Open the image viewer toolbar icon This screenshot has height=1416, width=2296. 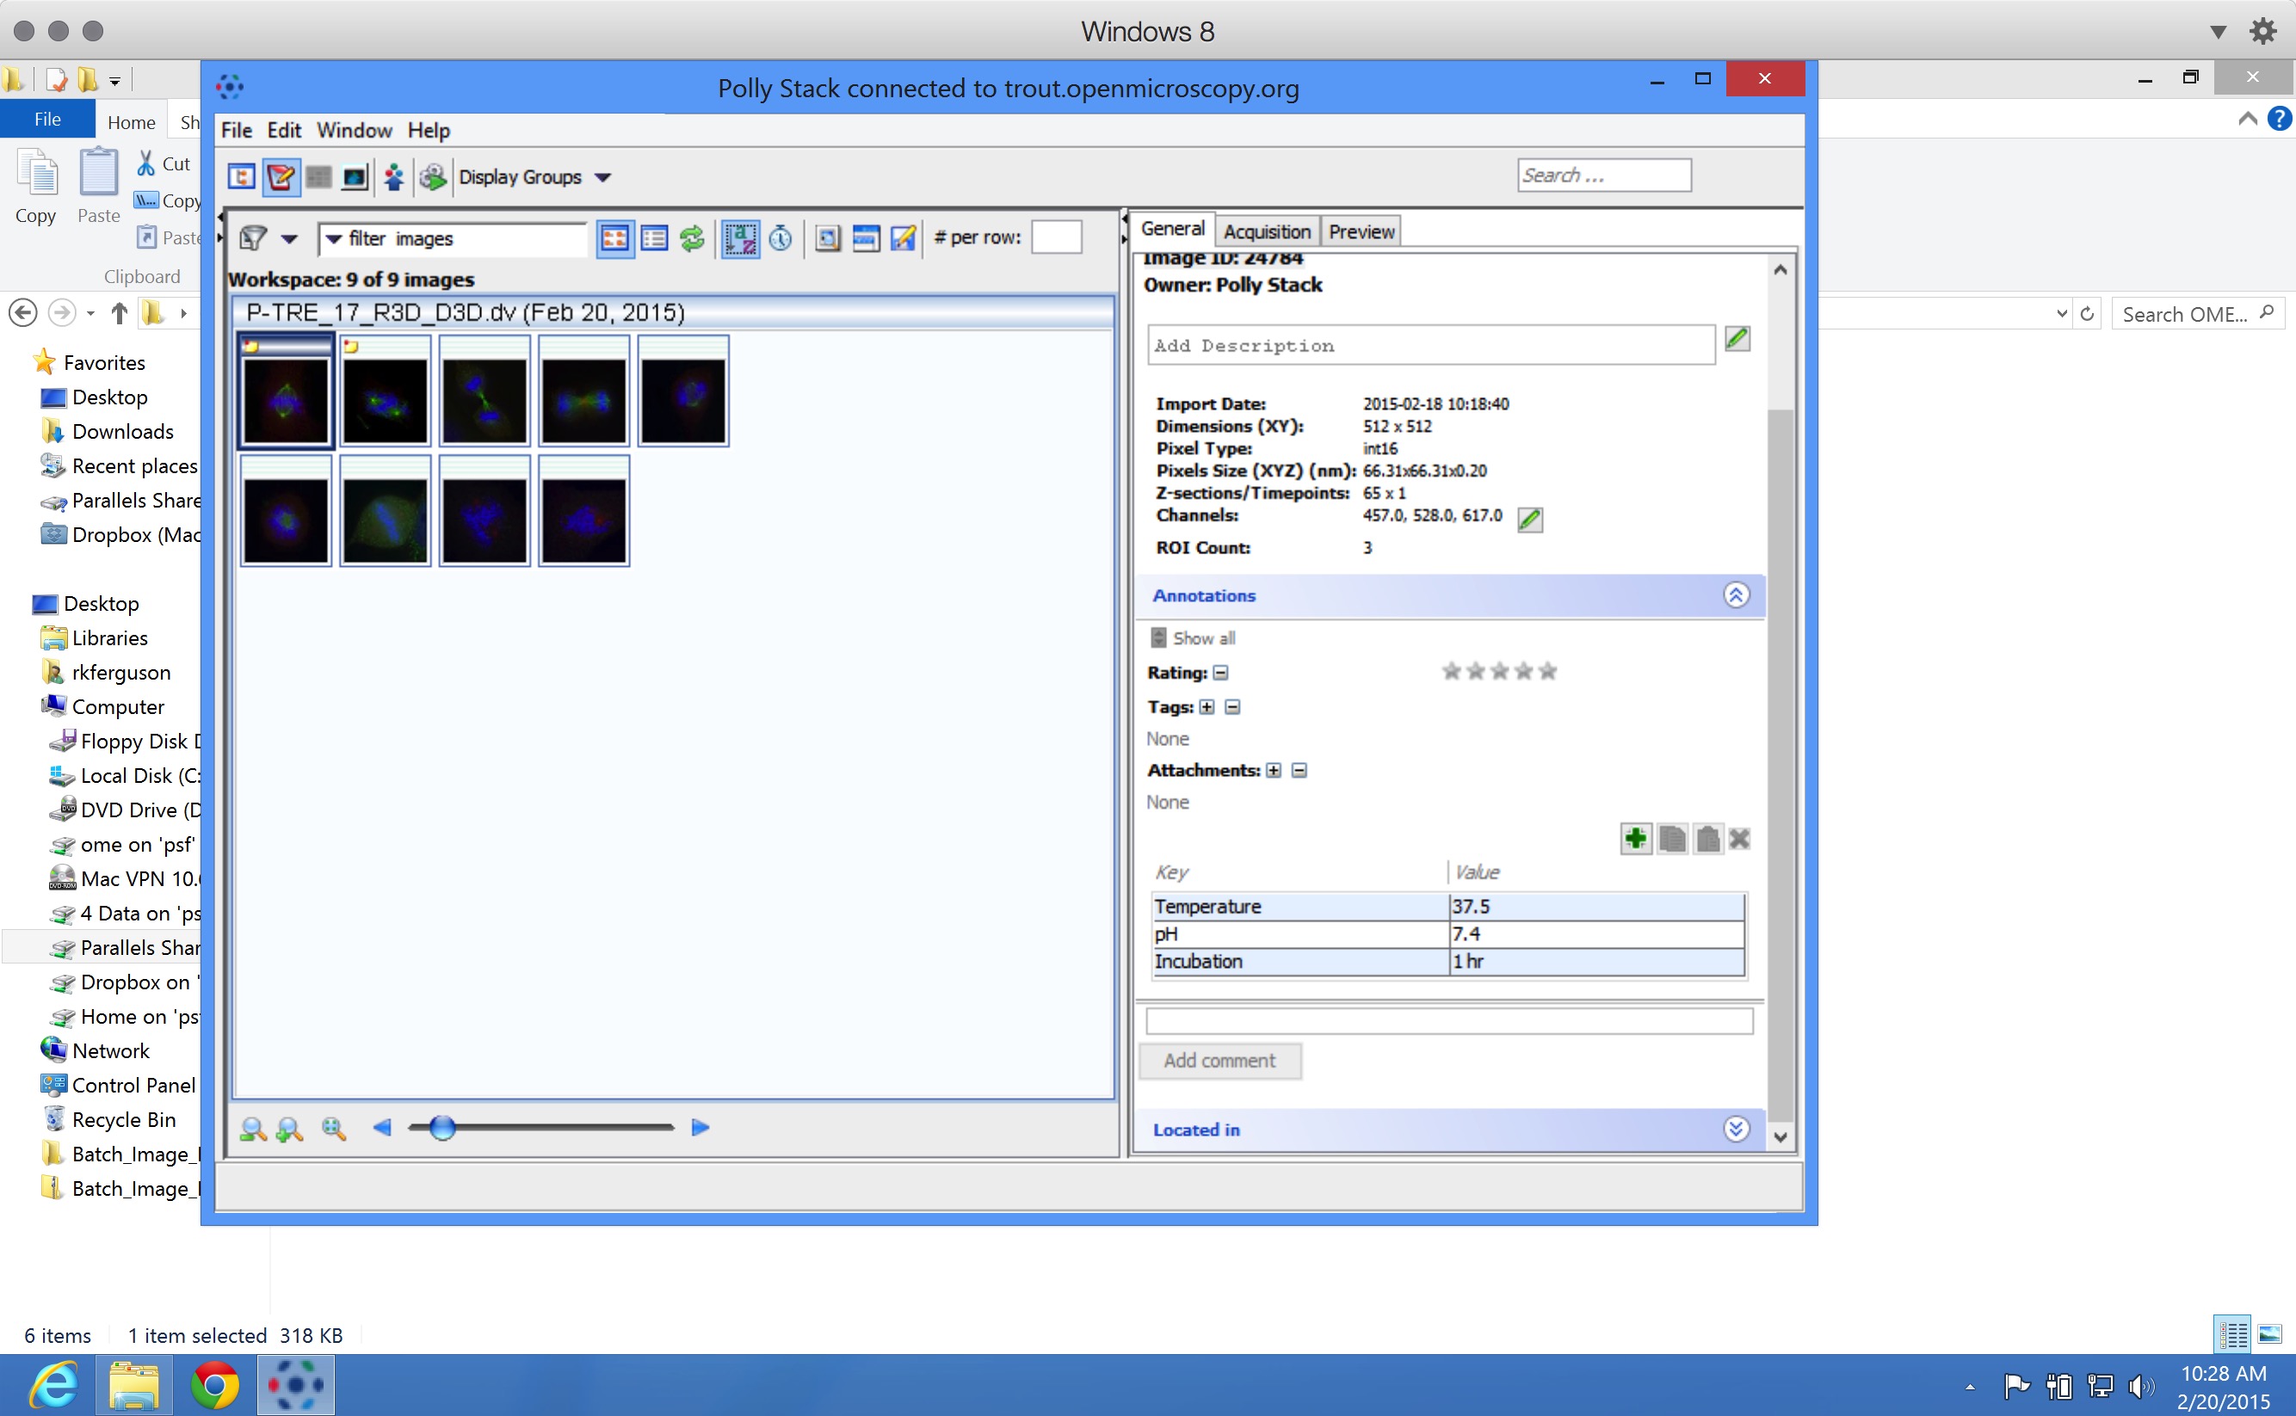click(355, 177)
